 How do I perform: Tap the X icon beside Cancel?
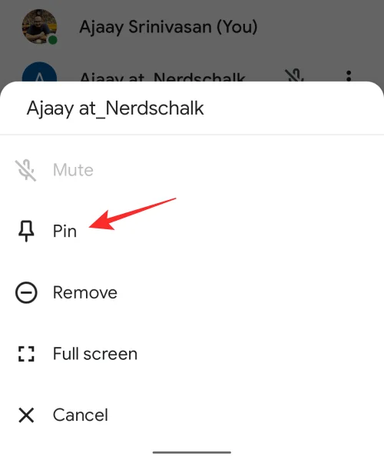(x=26, y=415)
